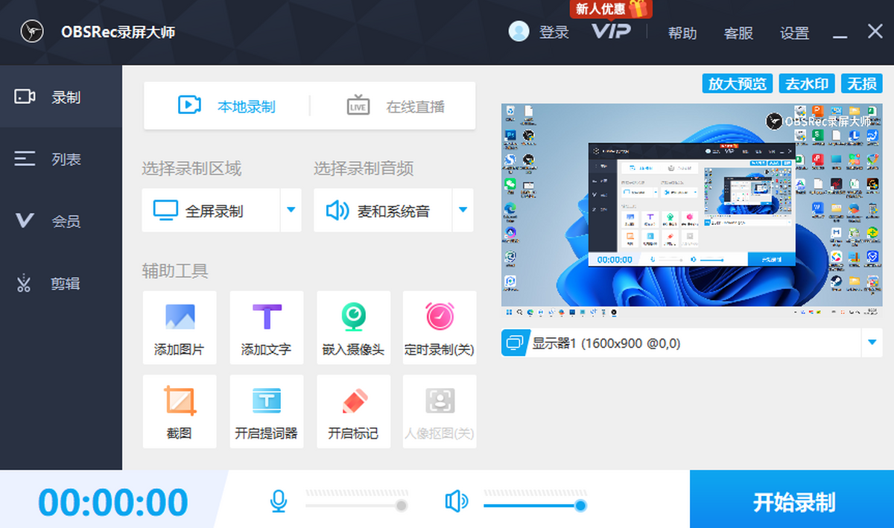Open the VIP membership icon

(611, 31)
